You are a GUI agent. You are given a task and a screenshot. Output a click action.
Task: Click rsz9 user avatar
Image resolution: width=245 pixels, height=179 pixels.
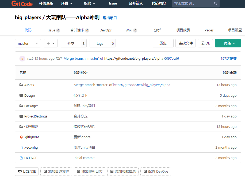[22, 59]
